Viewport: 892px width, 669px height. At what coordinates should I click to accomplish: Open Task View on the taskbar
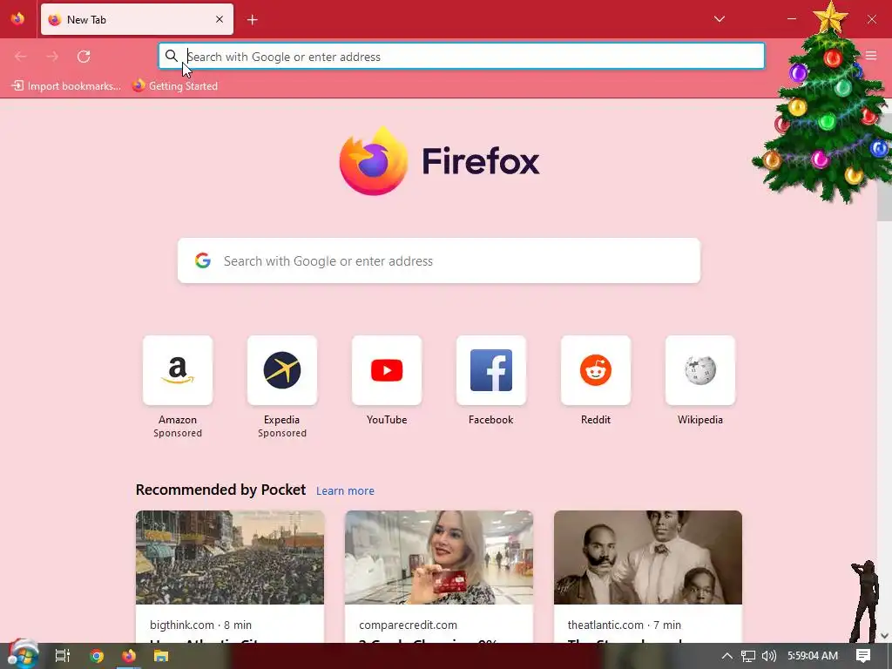(63, 656)
